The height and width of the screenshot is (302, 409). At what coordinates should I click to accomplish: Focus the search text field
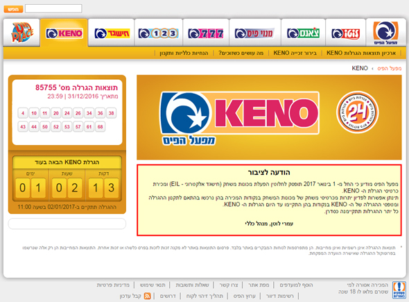pos(53,8)
